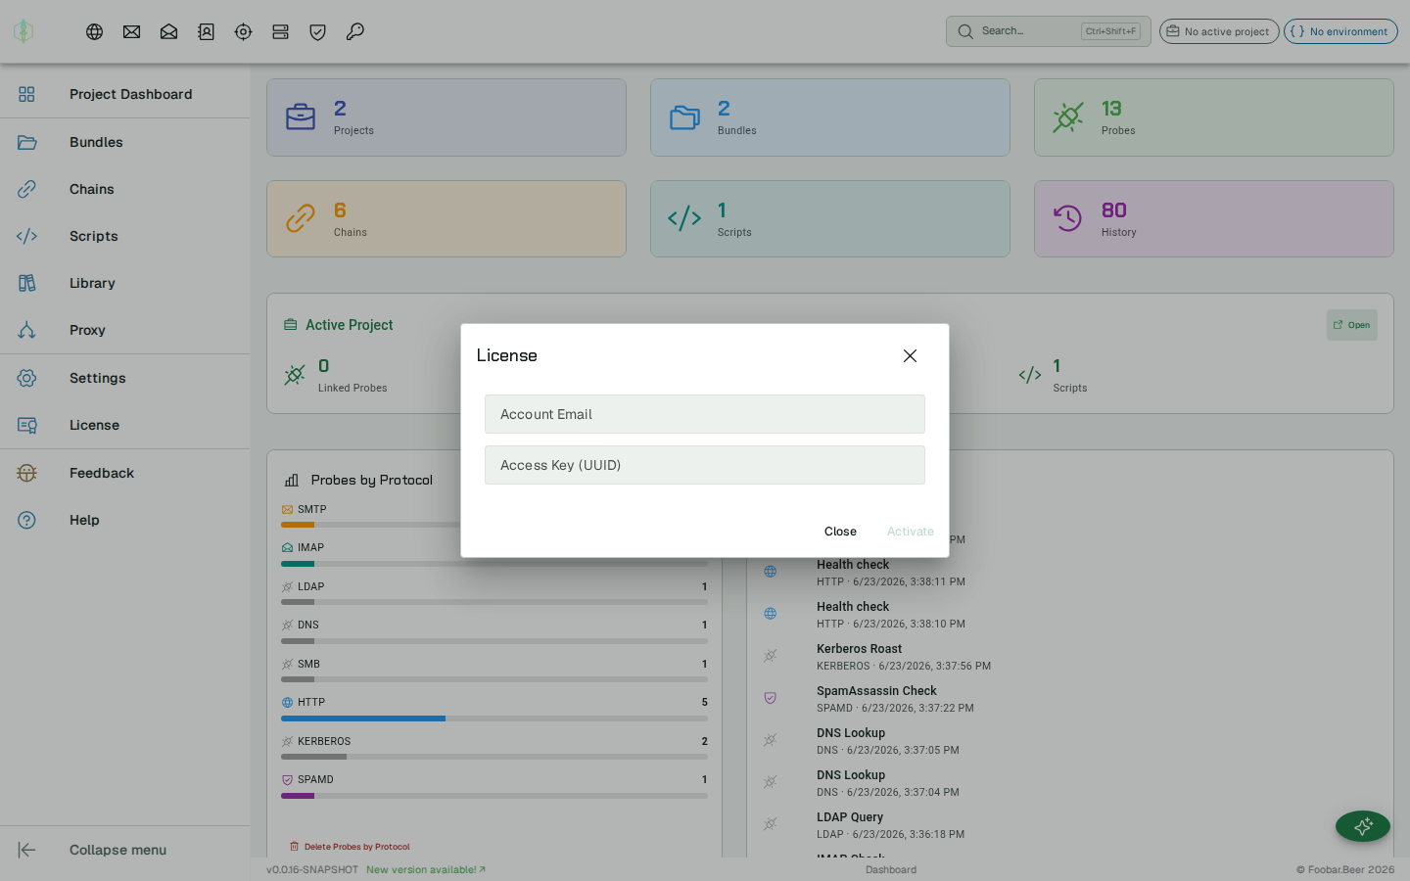
Task: Click Collapse menu label
Action: pos(117,850)
